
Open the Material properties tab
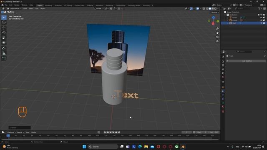tap(223, 107)
